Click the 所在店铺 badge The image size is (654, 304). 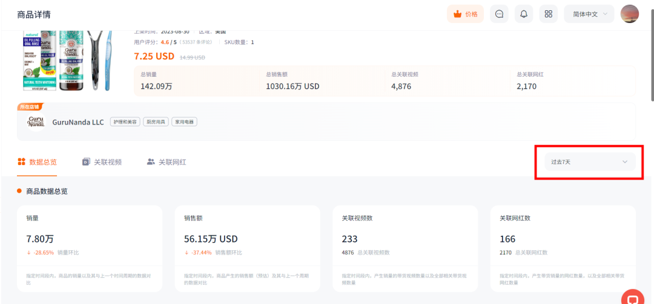[x=30, y=107]
